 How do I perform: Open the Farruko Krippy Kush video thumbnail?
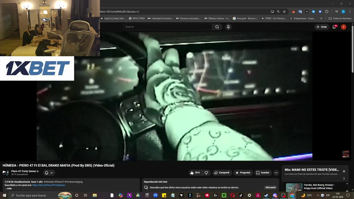(294, 187)
